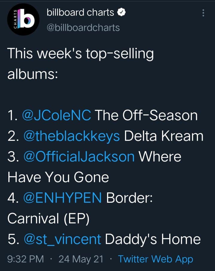215x271 pixels.
Task: Visit the @st_vincent mention
Action: tap(62, 240)
